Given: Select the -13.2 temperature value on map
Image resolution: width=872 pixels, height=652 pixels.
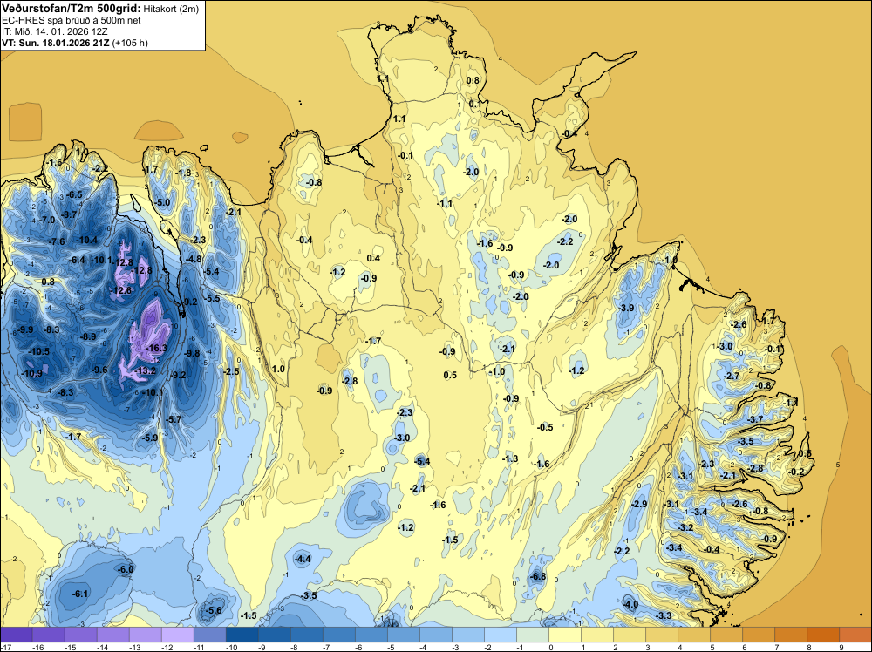Looking at the screenshot, I should coord(145,370).
